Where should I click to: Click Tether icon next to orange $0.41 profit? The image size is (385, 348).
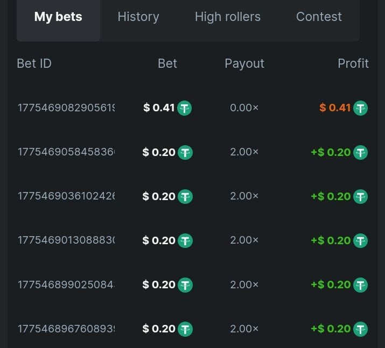[x=360, y=108]
